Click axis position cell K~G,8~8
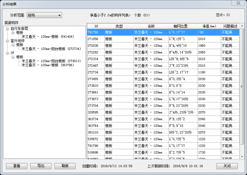Image resolution: width=247 pixels, height=175 pixels. point(183,86)
